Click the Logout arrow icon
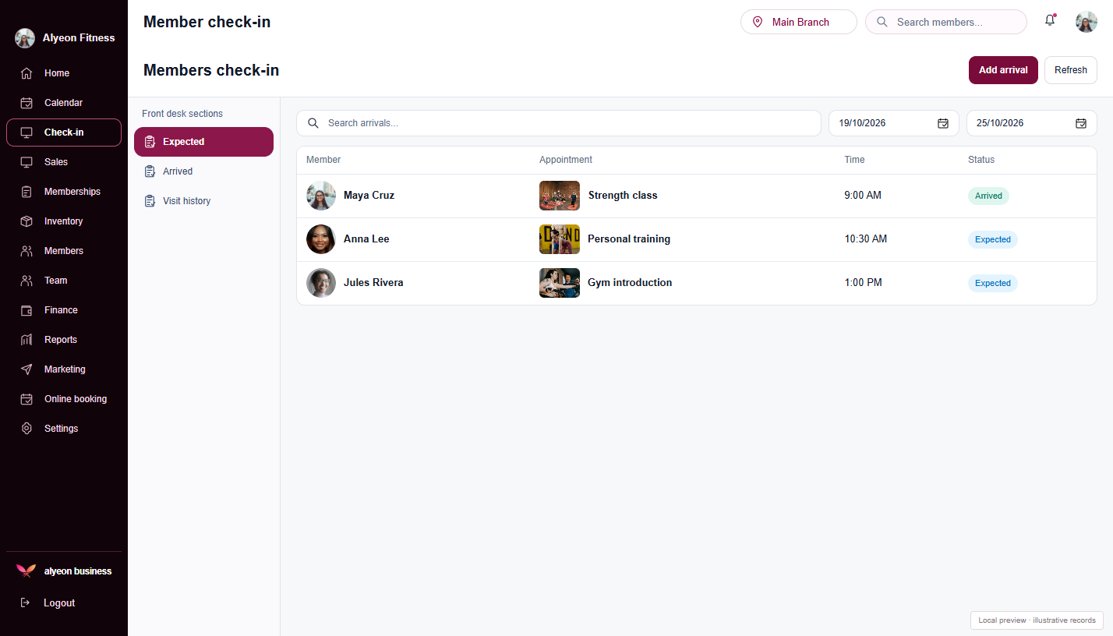The width and height of the screenshot is (1113, 636). pyautogui.click(x=25, y=602)
